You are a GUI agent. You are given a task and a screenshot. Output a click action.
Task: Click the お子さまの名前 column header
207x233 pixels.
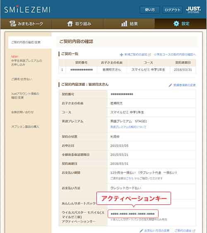click(x=112, y=62)
